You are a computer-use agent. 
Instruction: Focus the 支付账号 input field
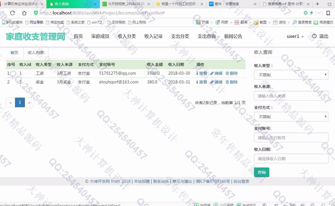pos(291,138)
